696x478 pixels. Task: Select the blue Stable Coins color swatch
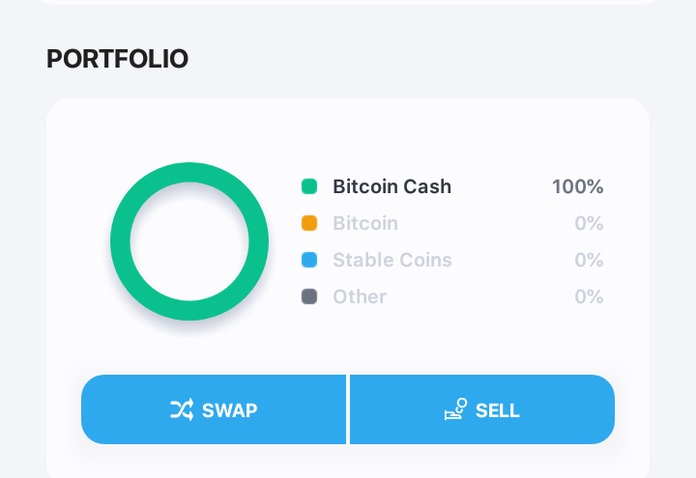pos(309,260)
